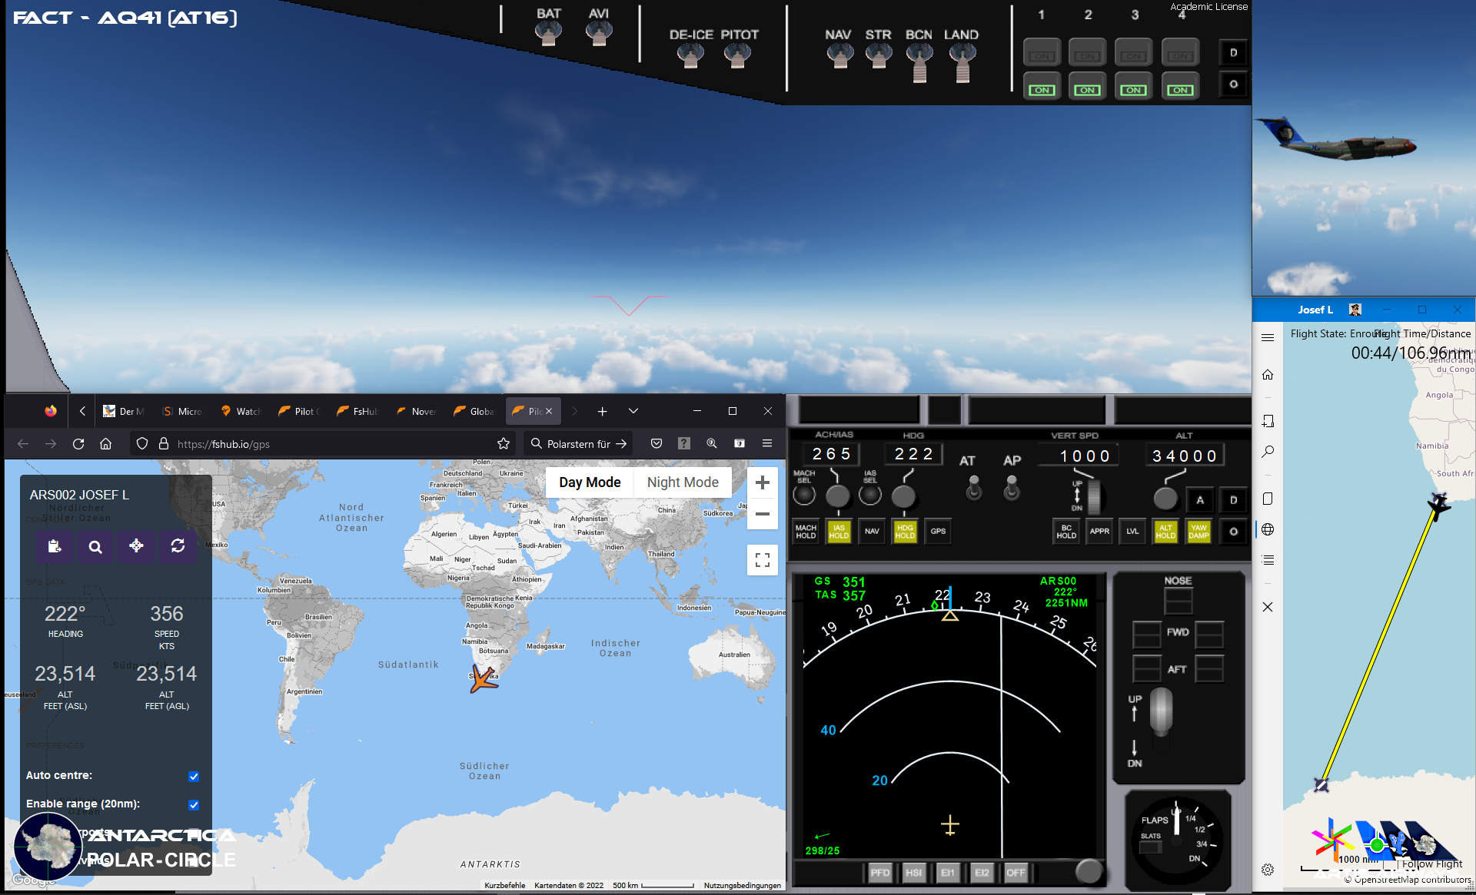Reload the page in Firefox
Image resolution: width=1476 pixels, height=895 pixels.
(78, 444)
